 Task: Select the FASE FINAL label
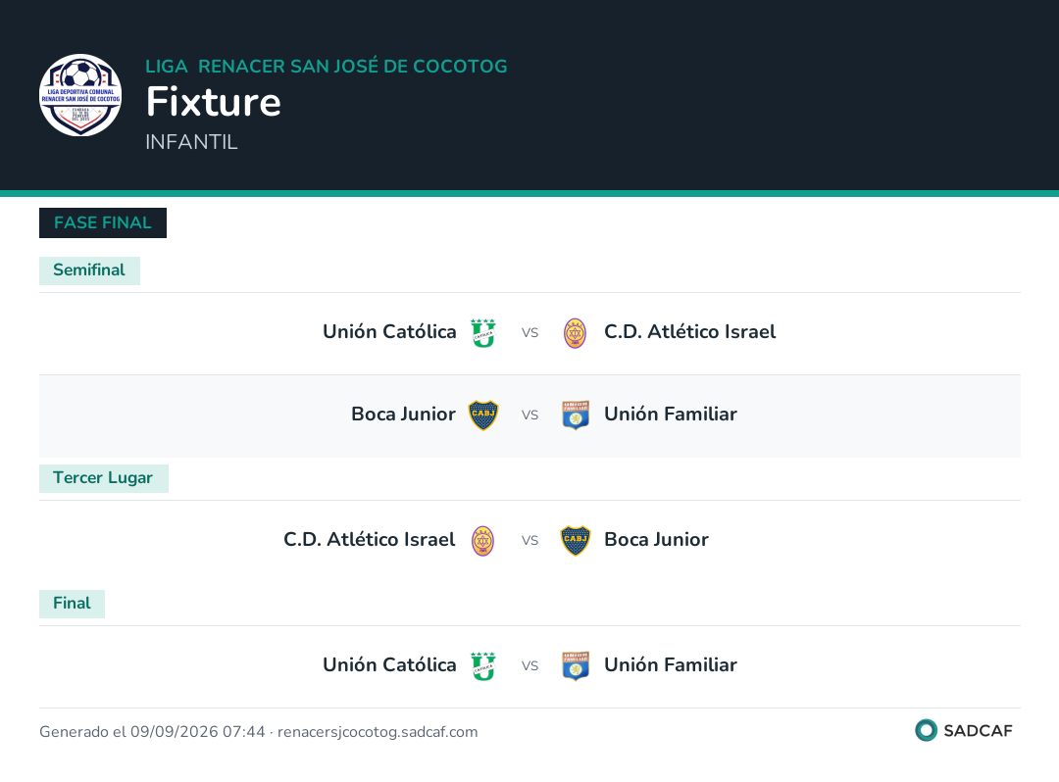coord(103,222)
